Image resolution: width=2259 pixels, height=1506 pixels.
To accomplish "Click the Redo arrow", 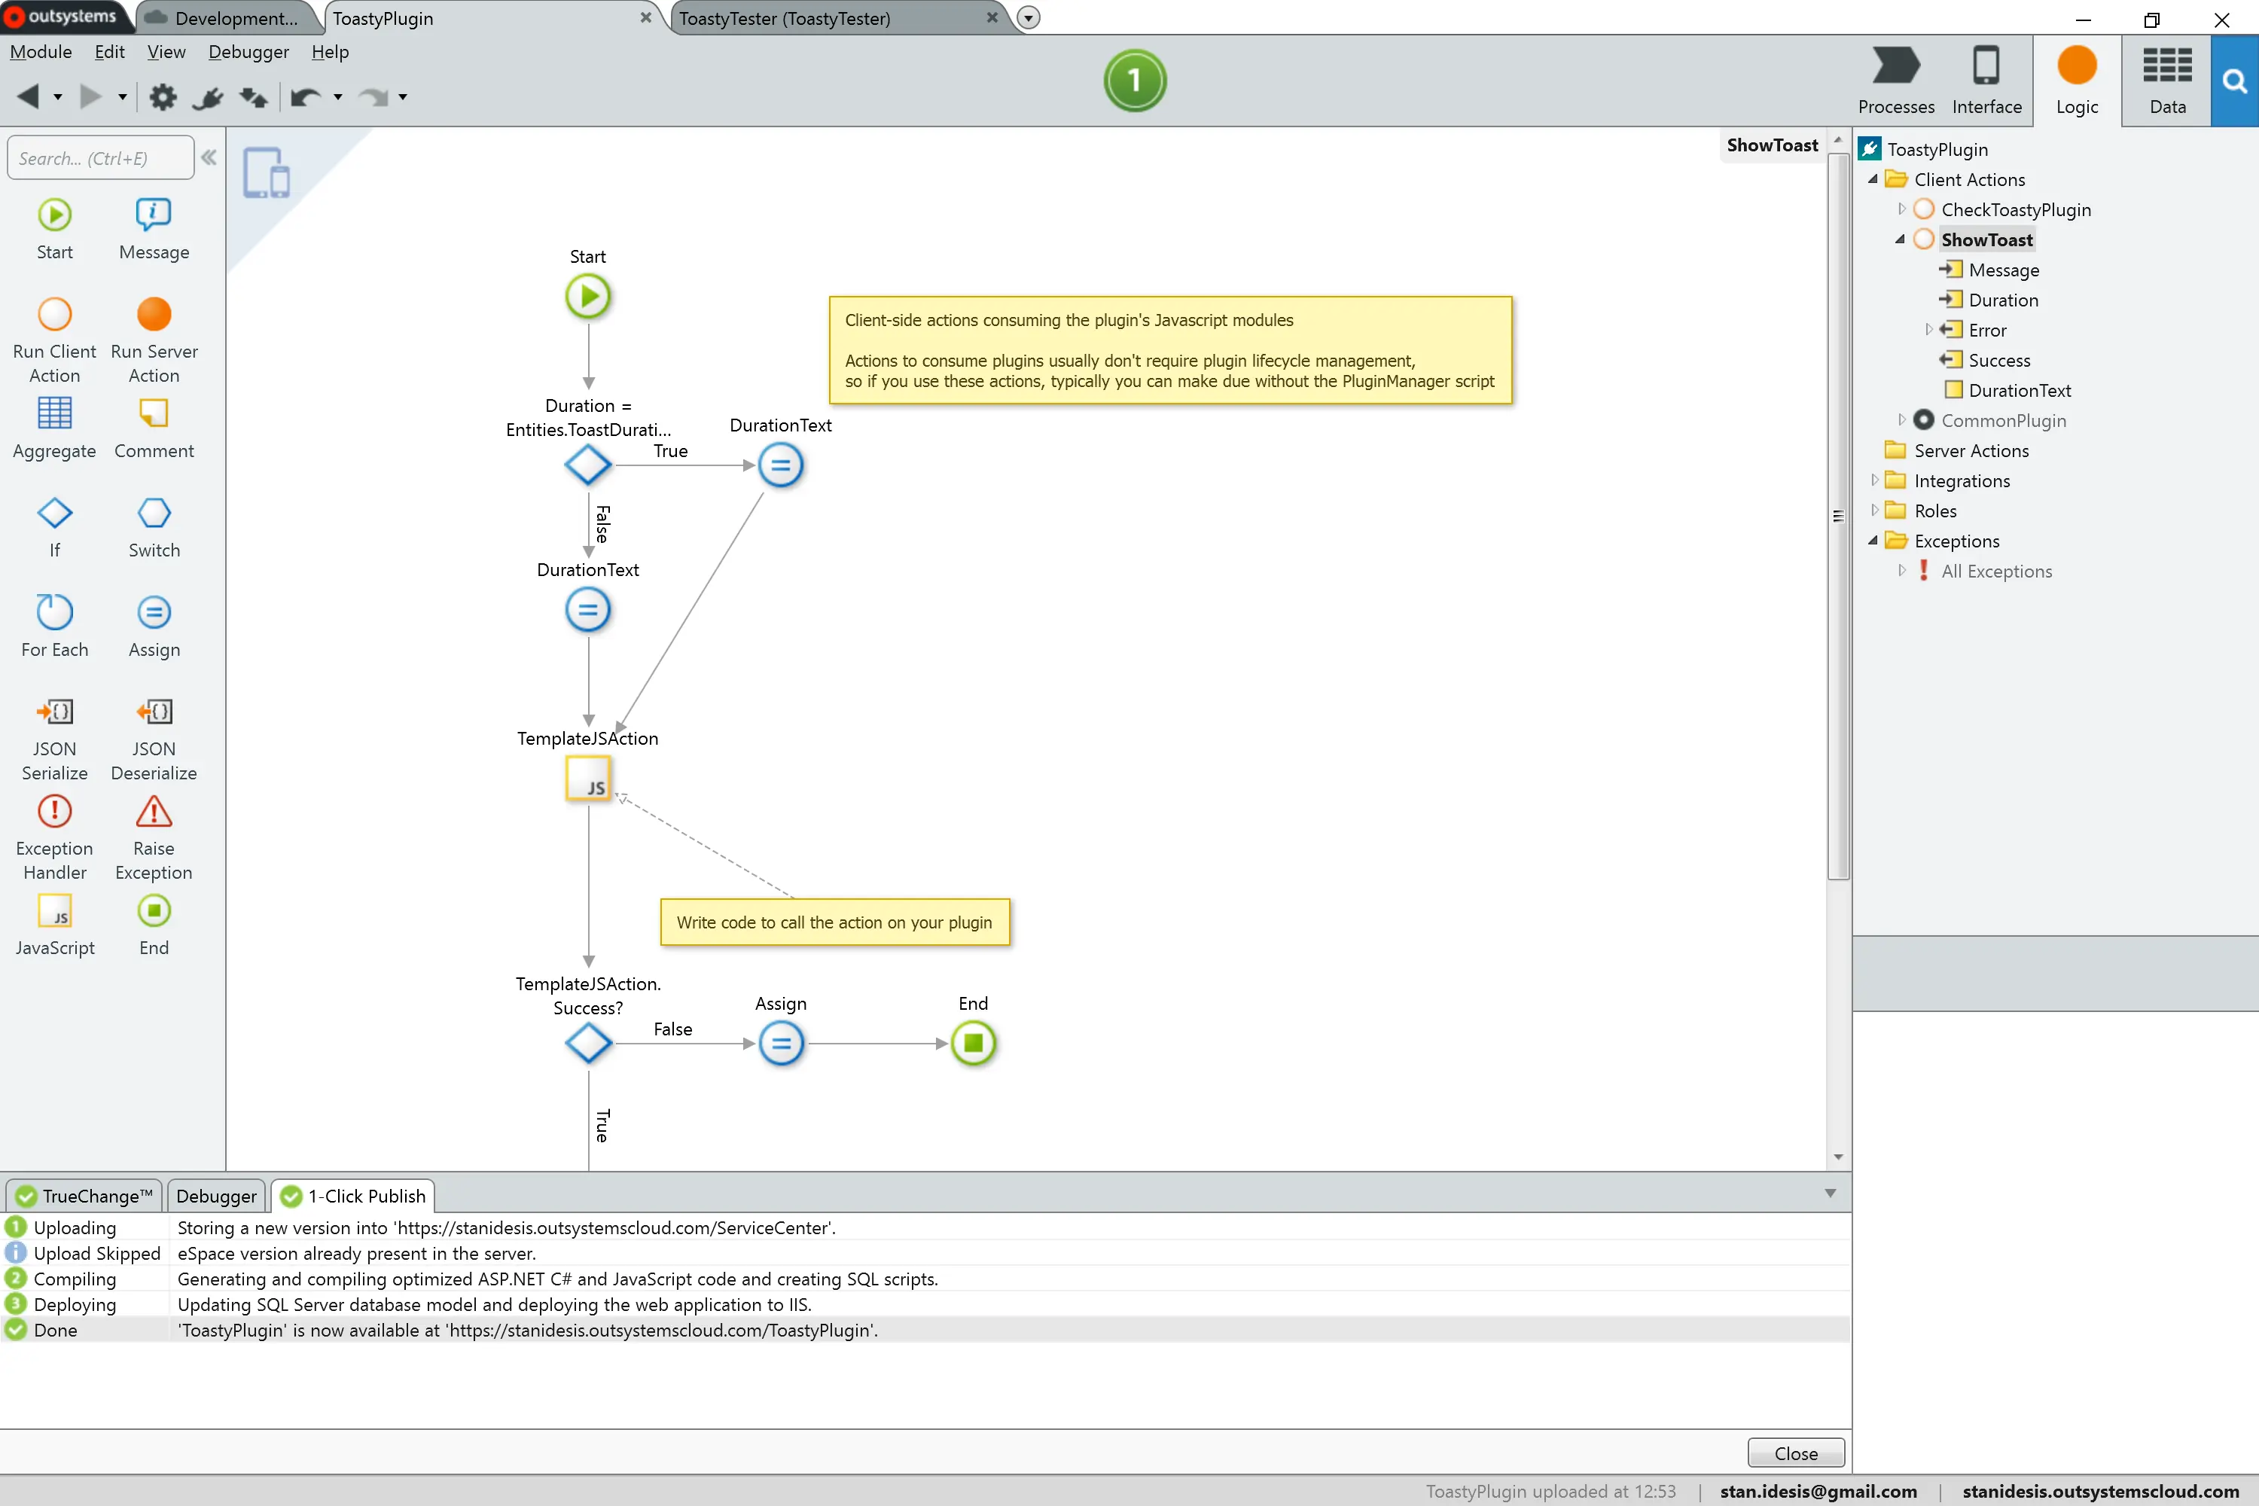I will tap(373, 97).
